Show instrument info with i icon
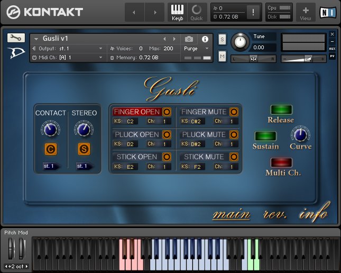Screen dimensions: 341x273 click(205, 39)
